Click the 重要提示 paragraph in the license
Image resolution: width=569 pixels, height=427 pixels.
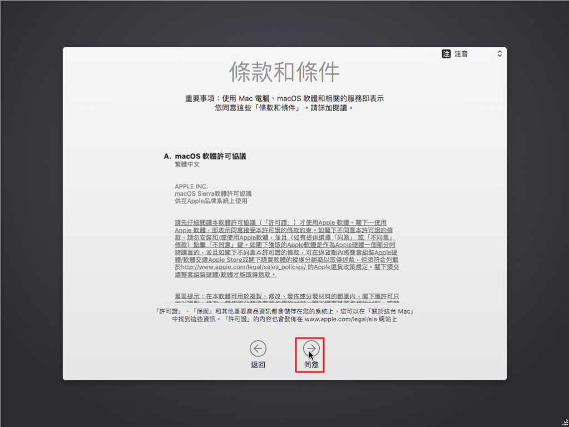286,297
